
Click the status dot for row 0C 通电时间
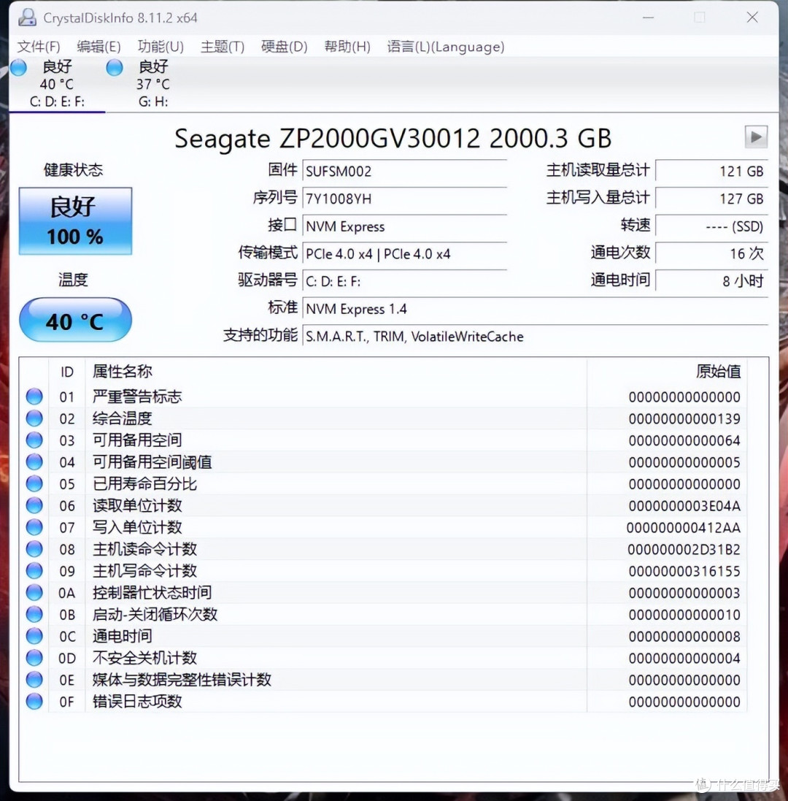click(34, 636)
